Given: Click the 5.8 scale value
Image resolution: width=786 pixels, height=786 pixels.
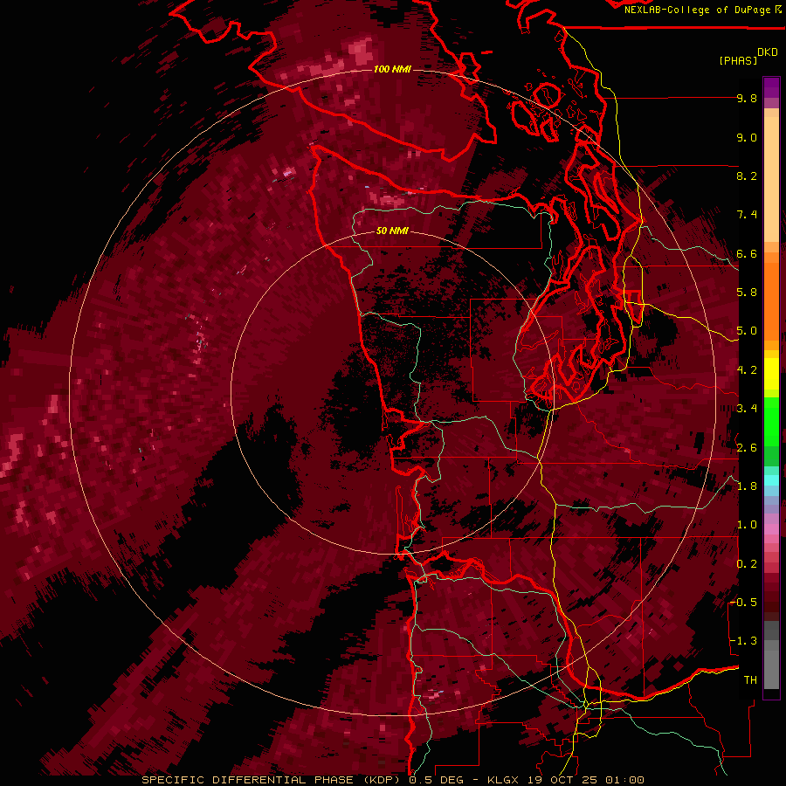Looking at the screenshot, I should pyautogui.click(x=747, y=293).
